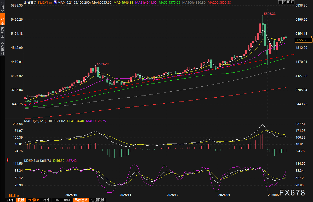This screenshot has width=313, height=202.
Task: Click the crosshair cursor icon at top right
Action: (280, 2)
